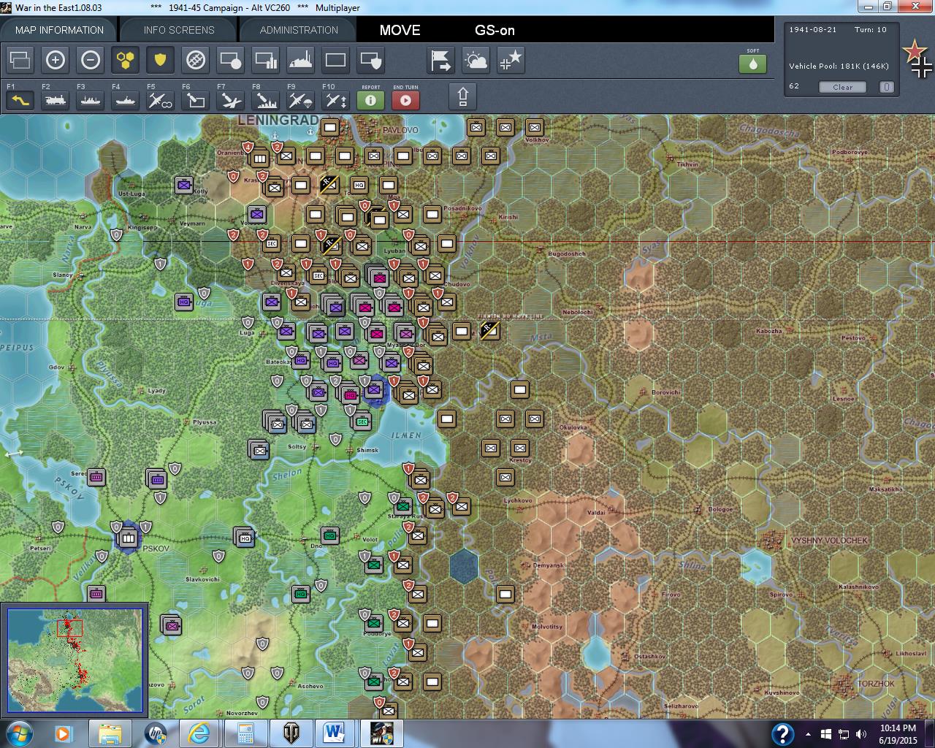Select the SEC unit above Shimsk
Screen dimensions: 935x748
tap(362, 421)
